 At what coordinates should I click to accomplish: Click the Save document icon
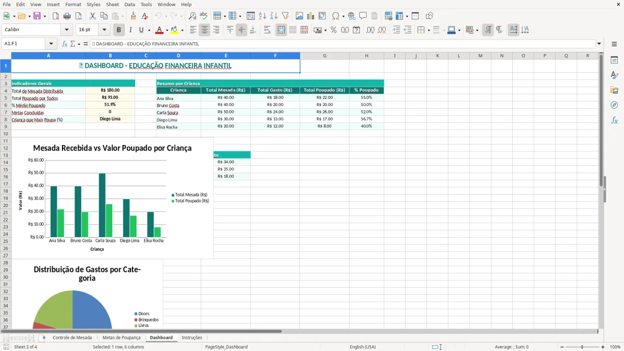click(37, 16)
